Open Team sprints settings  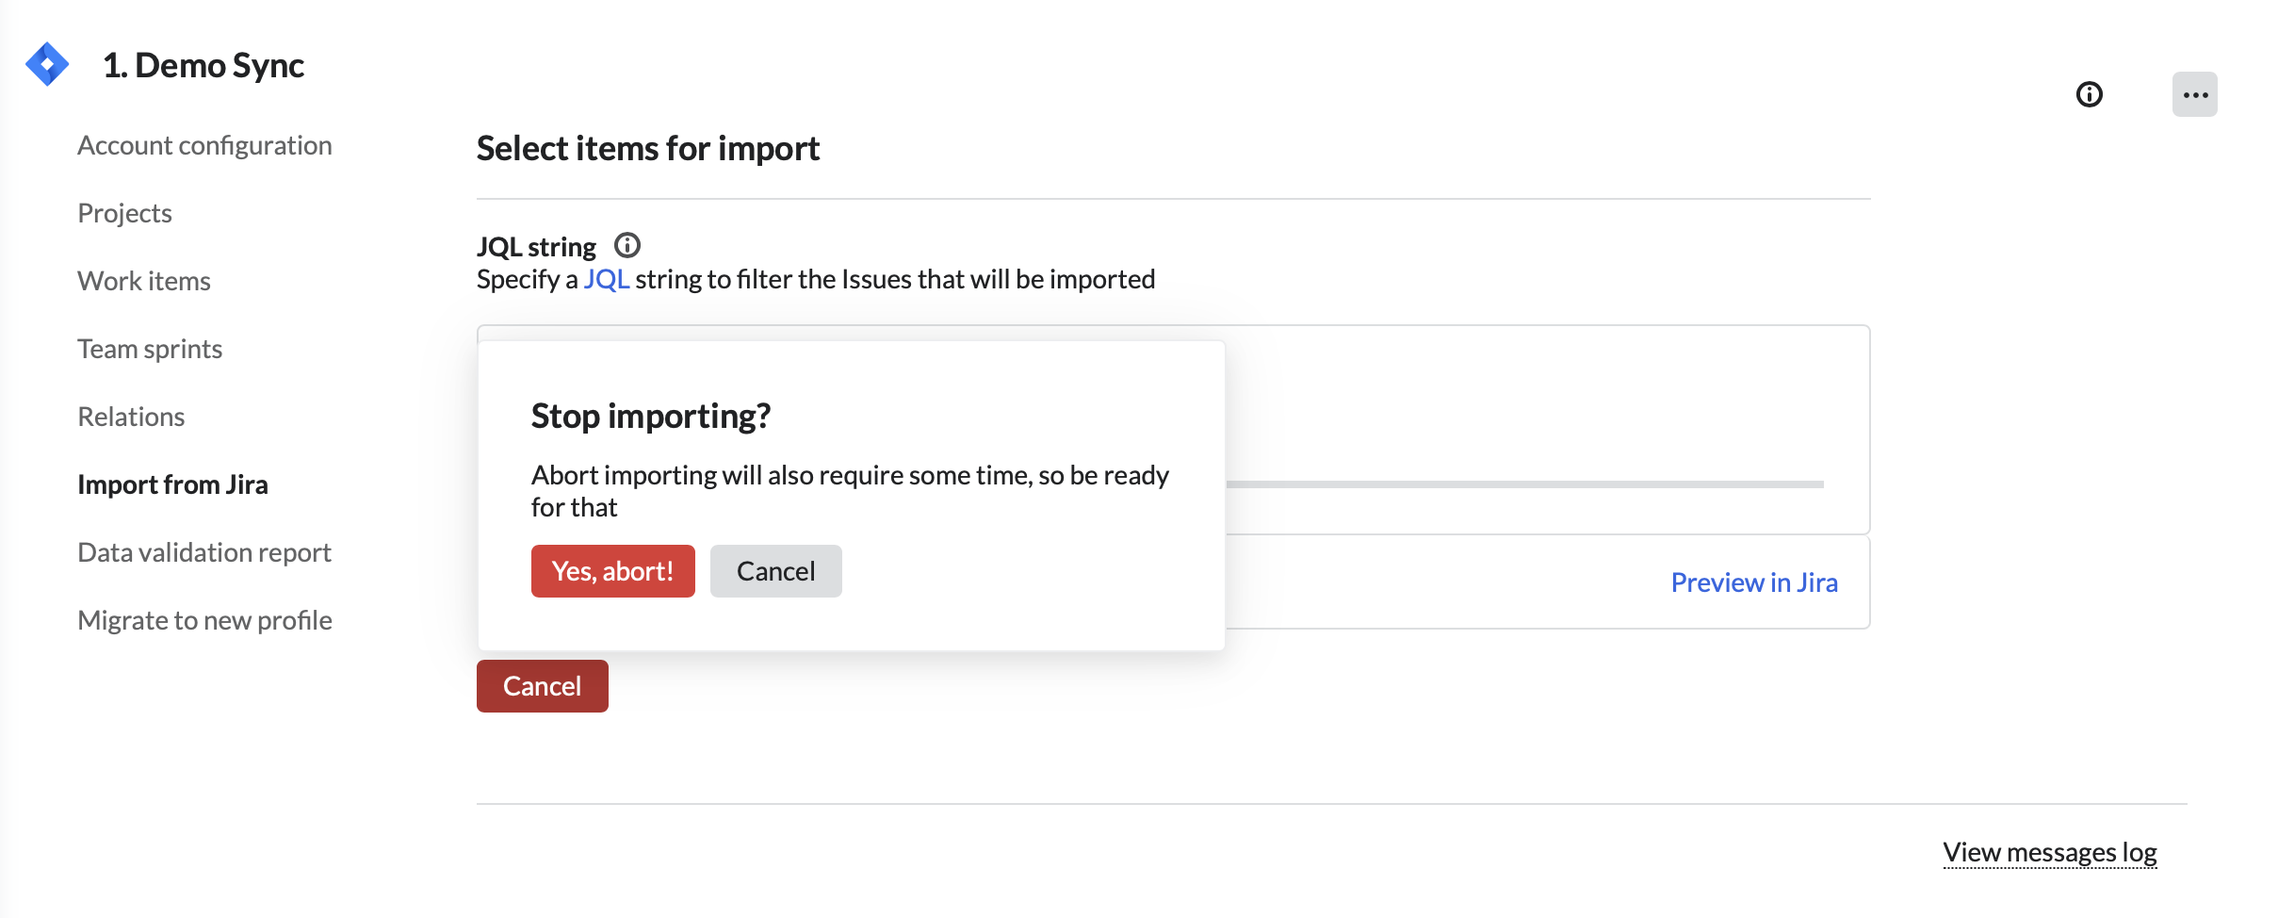pyautogui.click(x=150, y=349)
